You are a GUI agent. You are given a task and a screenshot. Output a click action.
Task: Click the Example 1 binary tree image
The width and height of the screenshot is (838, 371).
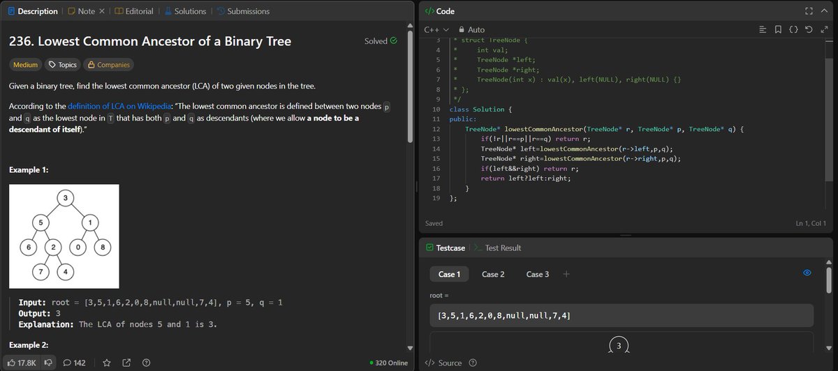click(x=64, y=235)
